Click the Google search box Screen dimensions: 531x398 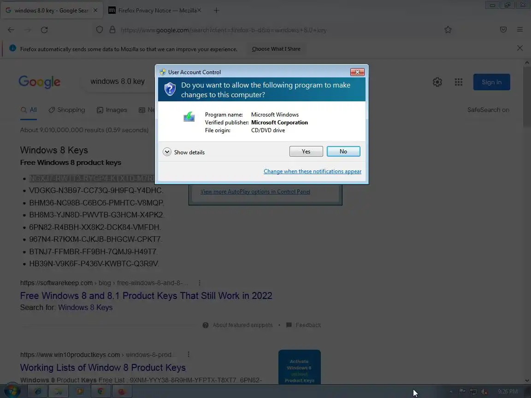118,82
